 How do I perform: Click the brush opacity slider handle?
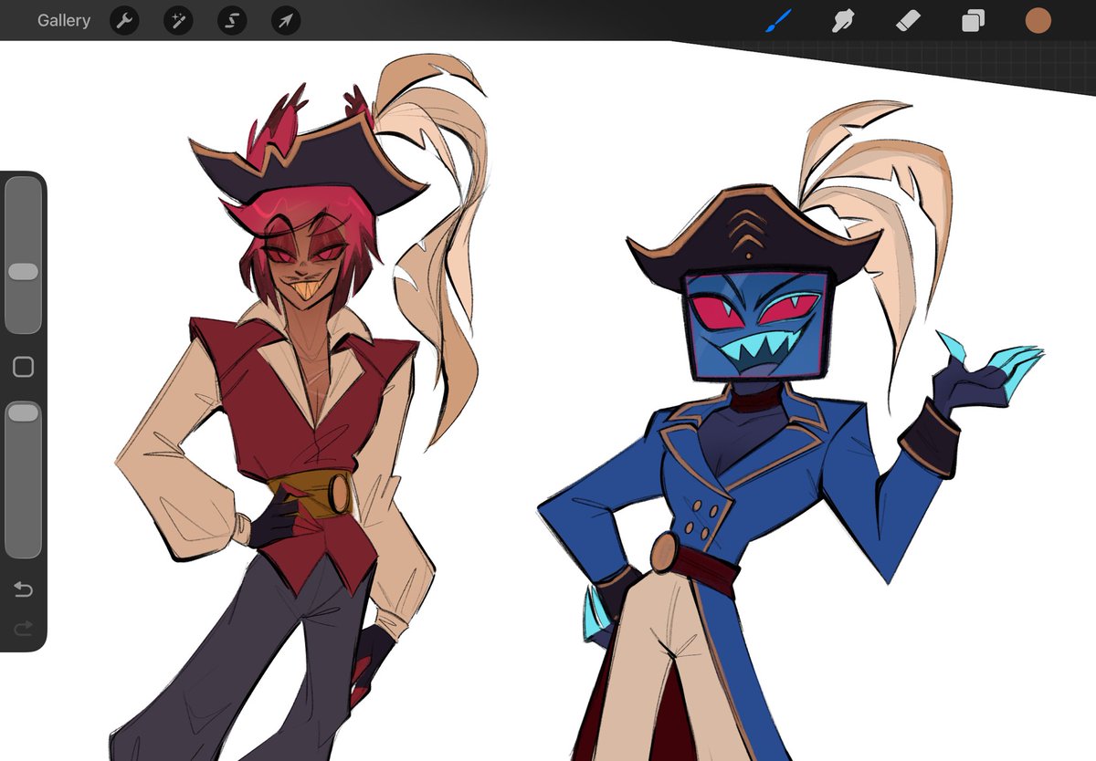[x=23, y=413]
